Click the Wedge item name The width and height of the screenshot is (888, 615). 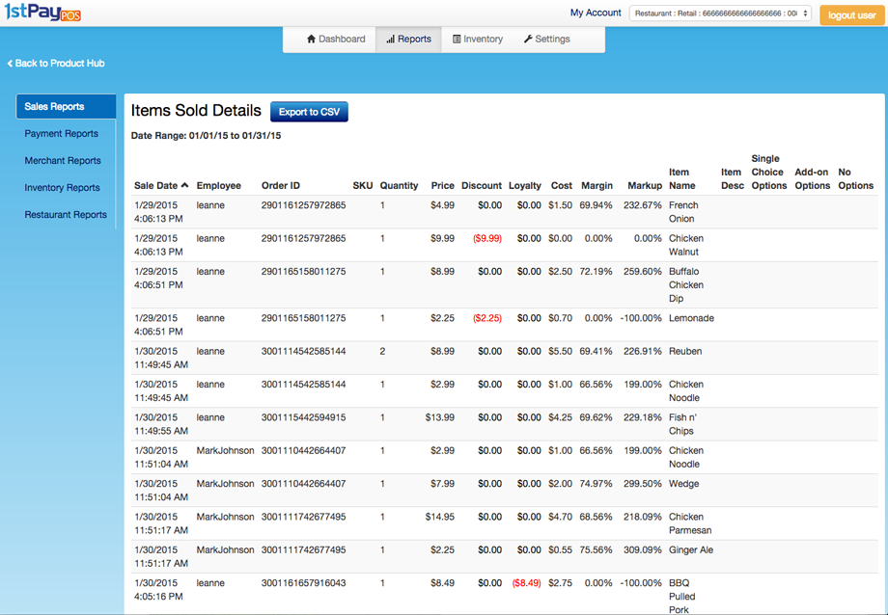pyautogui.click(x=683, y=484)
